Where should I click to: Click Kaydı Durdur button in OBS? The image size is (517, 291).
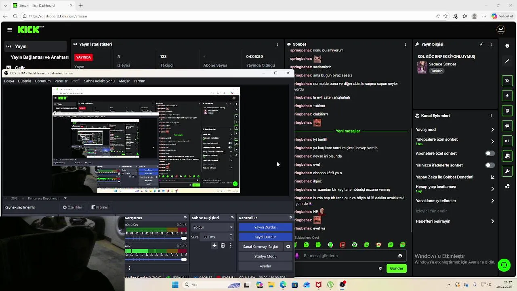pos(265,237)
